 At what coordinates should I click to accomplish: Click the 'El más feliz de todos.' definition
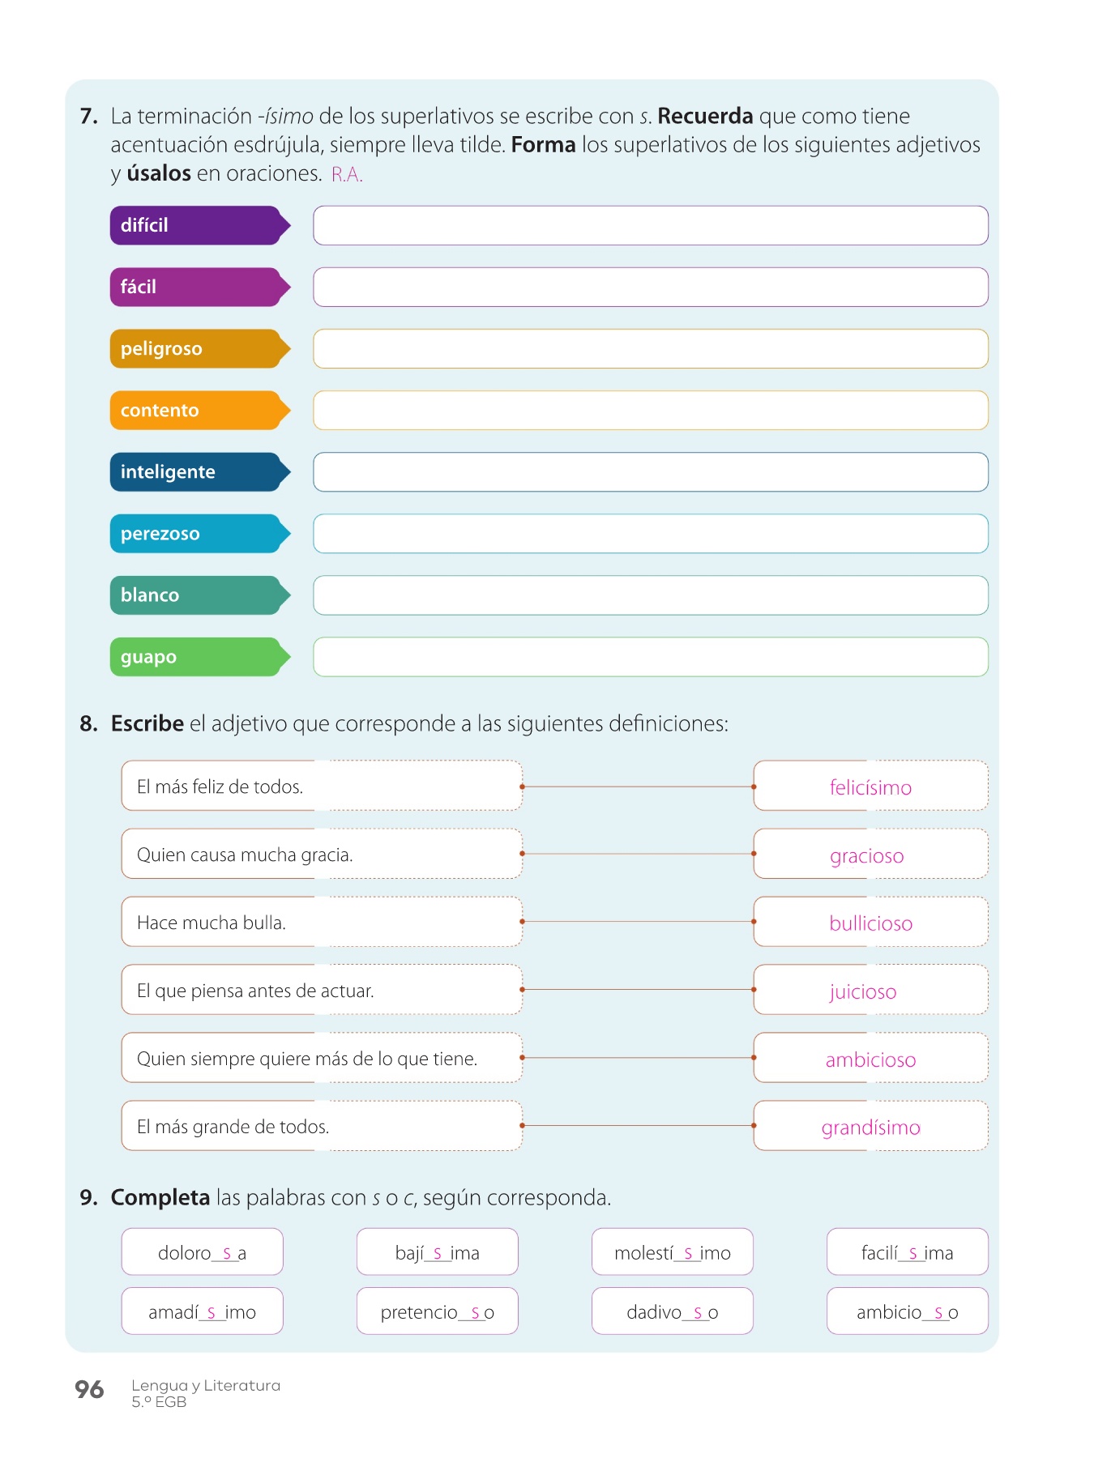click(x=321, y=787)
